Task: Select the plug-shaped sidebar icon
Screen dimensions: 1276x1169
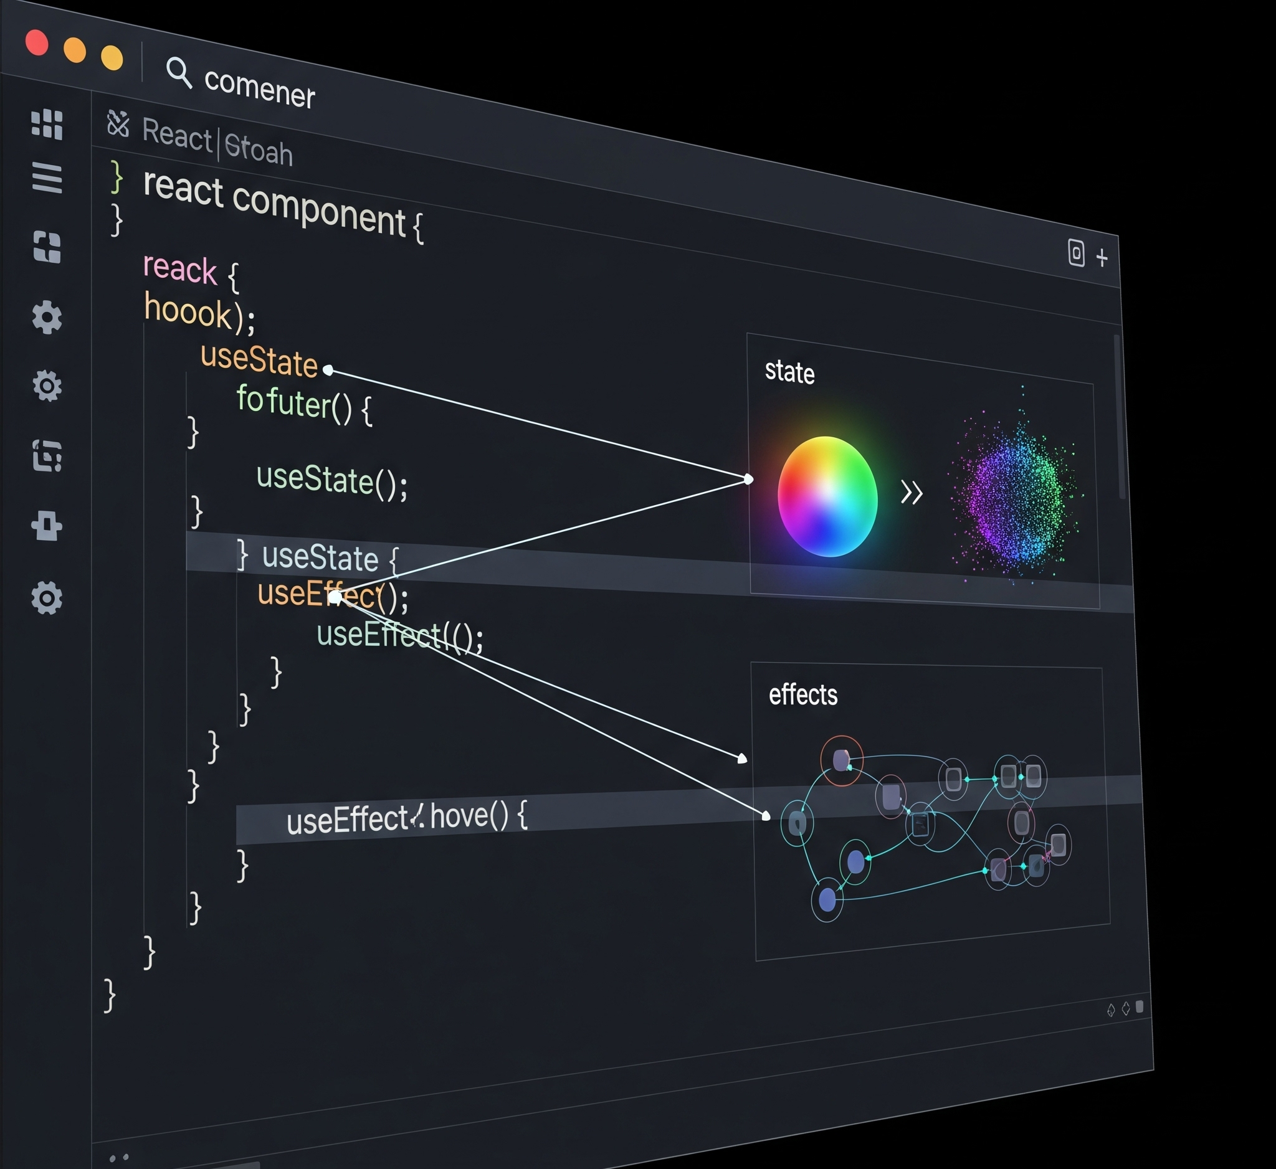Action: [x=47, y=526]
